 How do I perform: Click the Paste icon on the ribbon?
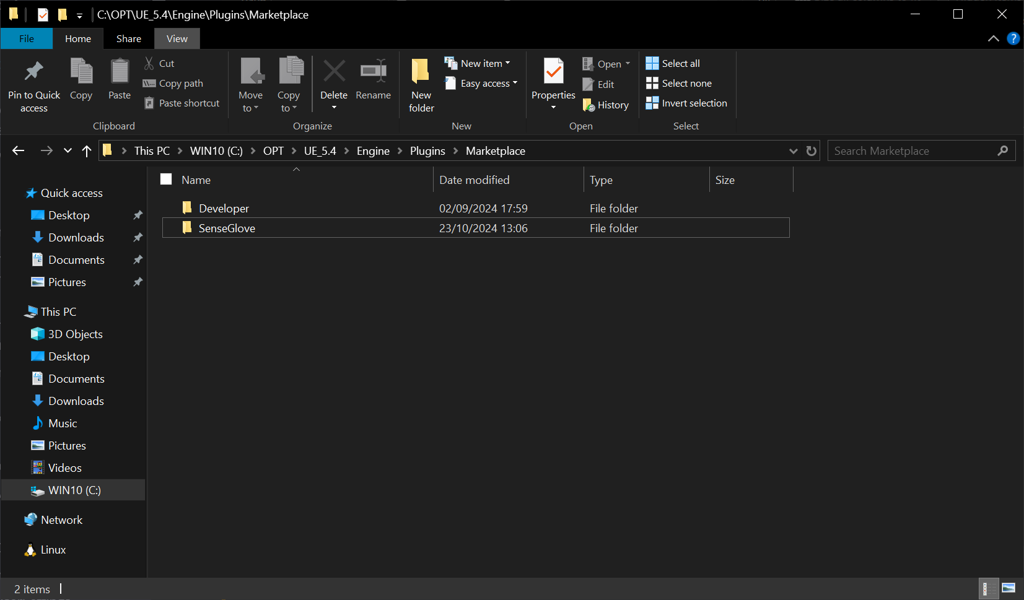(x=119, y=79)
